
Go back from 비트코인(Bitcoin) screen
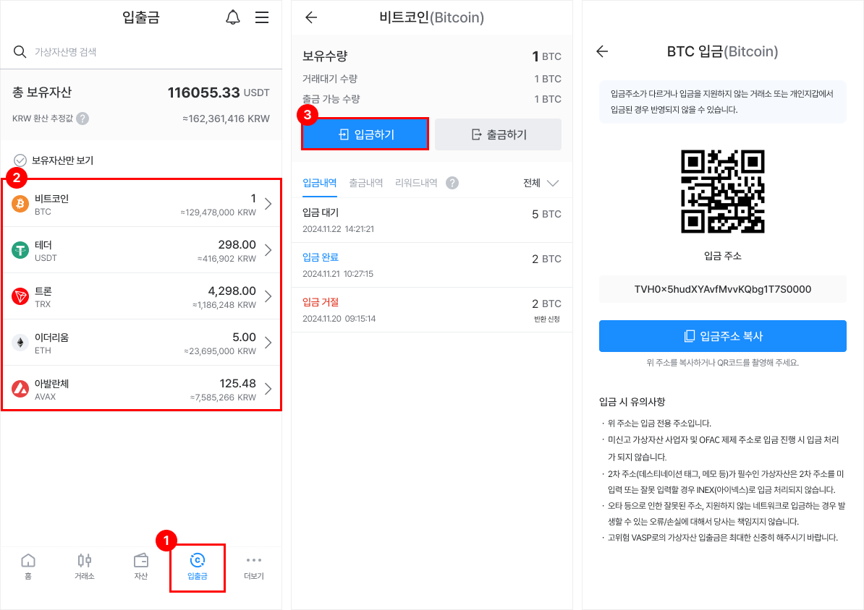[x=311, y=17]
